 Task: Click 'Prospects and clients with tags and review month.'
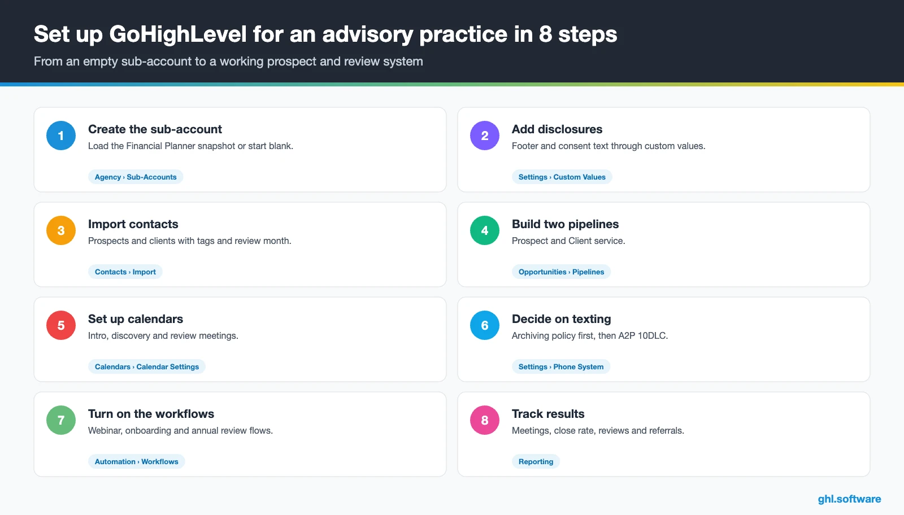point(190,241)
